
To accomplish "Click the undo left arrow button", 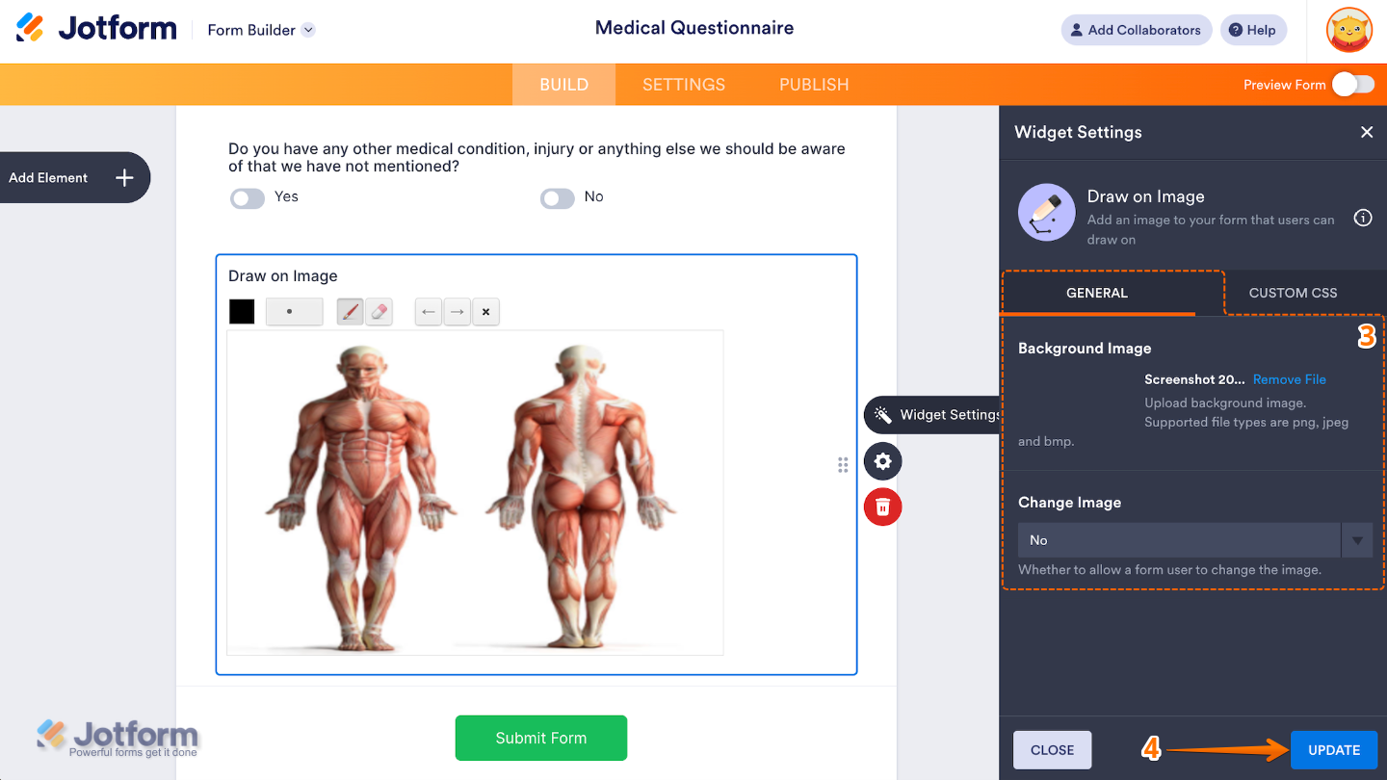I will pyautogui.click(x=429, y=312).
